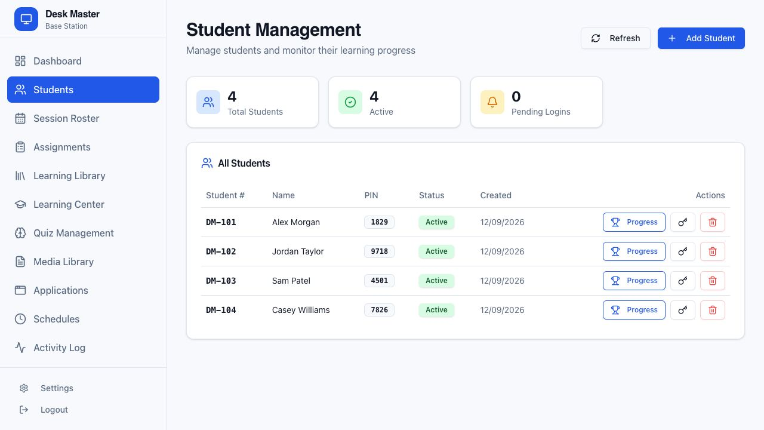Click key icon for Alex Morgan
This screenshot has height=430, width=764.
(x=683, y=222)
